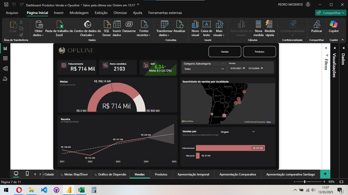Open the Arquivo menu
The image size is (348, 195).
point(12,13)
